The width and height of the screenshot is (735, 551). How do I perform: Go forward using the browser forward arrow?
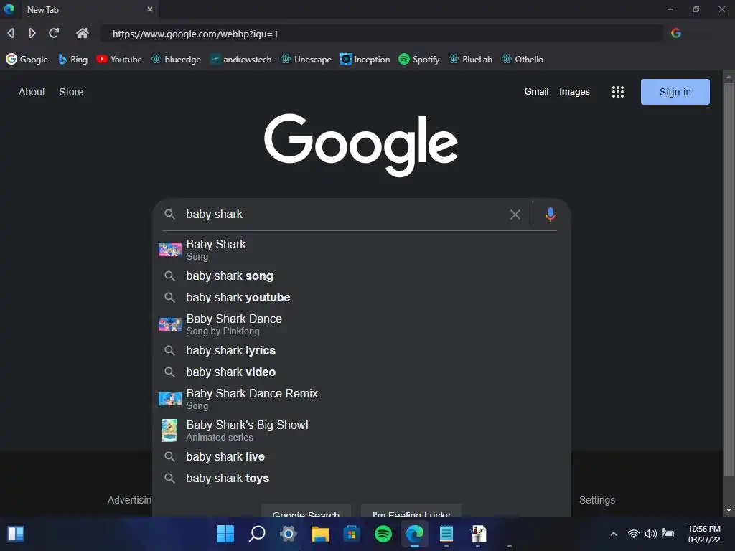[32, 33]
